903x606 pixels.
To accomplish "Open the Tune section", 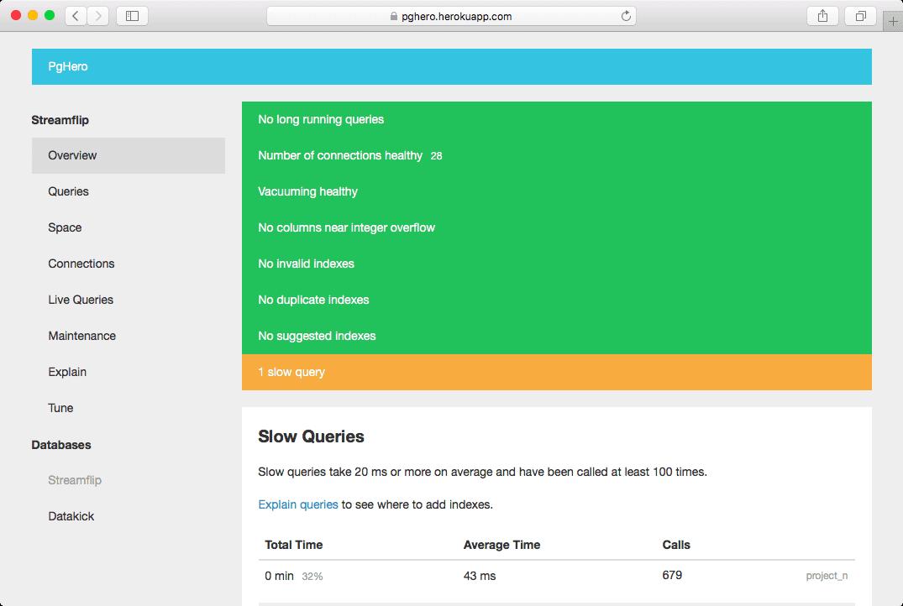I will click(60, 408).
